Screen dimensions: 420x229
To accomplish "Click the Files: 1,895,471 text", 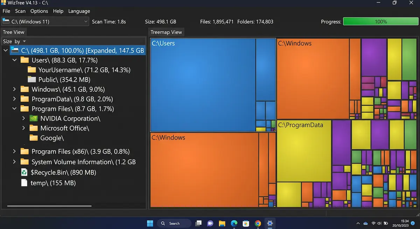I will [x=217, y=22].
